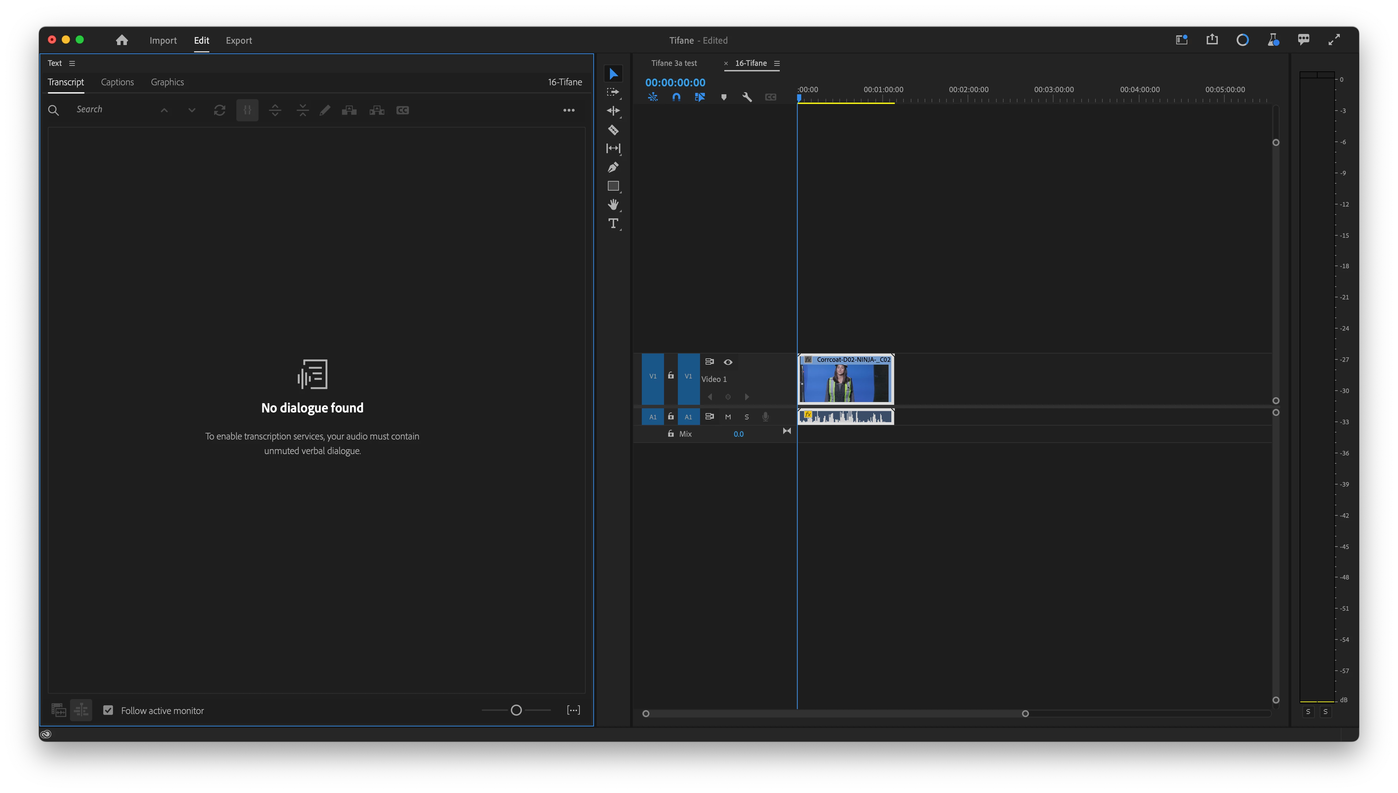Open timeline display settings wrench
The image size is (1398, 793).
coord(747,97)
